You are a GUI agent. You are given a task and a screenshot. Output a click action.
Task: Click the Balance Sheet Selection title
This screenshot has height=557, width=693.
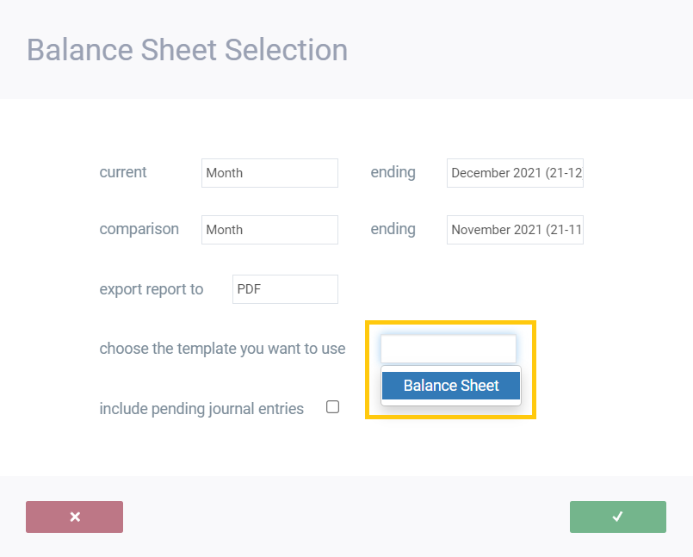point(187,50)
